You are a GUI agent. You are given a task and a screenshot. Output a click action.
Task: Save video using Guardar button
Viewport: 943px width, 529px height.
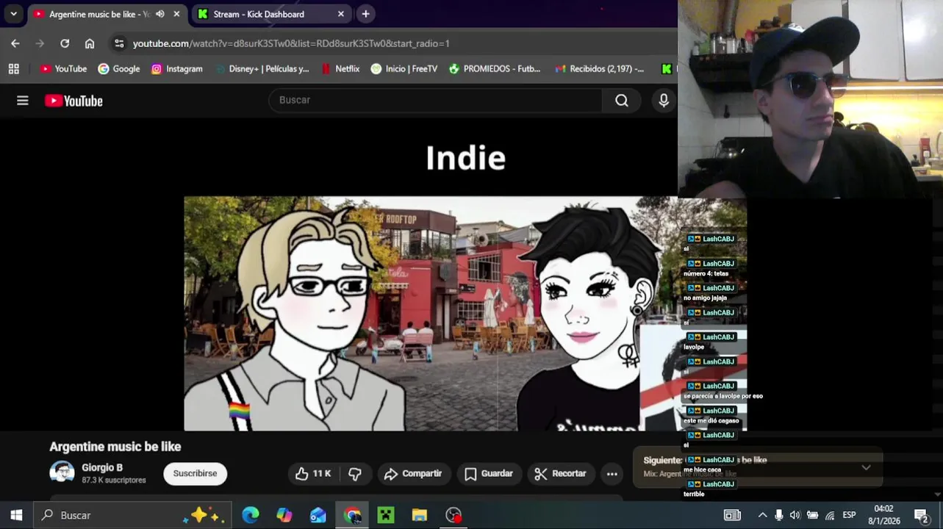coord(489,474)
